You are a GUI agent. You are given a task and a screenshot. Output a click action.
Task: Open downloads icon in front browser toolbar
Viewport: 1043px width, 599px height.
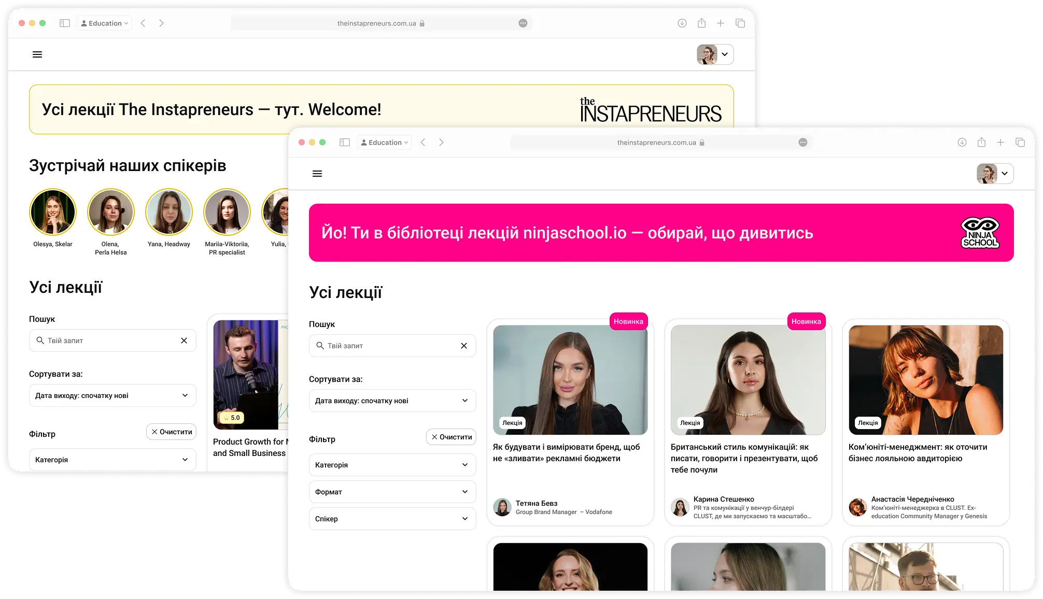tap(962, 142)
